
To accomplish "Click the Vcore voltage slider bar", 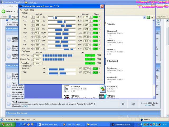I will pos(62,18).
